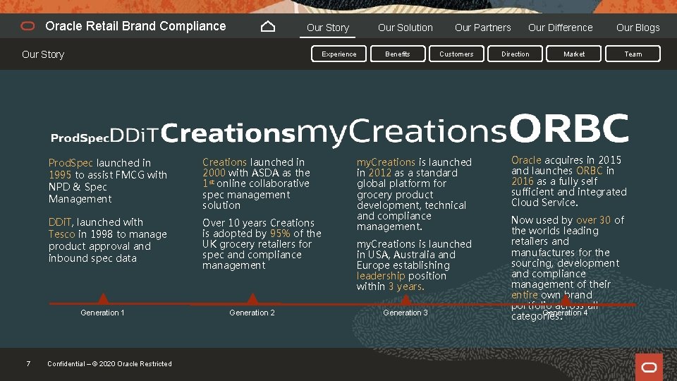Click the highlighted word Oracle in column four
Image resolution: width=677 pixels, height=381 pixels.
(526, 160)
